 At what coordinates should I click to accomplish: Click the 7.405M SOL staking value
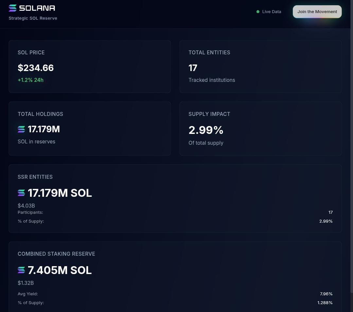point(60,270)
